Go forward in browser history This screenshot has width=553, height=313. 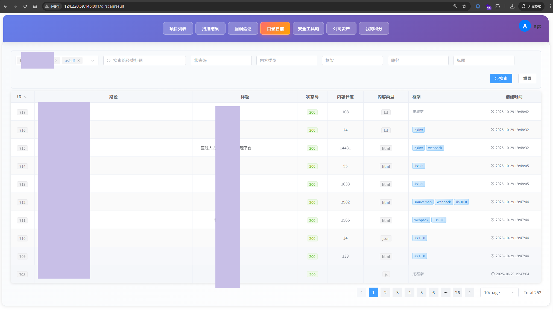[15, 6]
